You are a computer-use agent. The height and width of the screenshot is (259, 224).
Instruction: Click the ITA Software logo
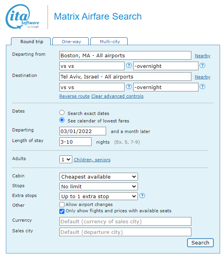(x=22, y=17)
